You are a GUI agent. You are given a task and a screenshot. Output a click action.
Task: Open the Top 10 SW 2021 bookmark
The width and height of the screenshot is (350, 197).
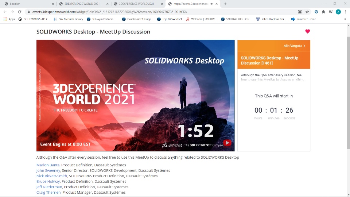point(170,19)
